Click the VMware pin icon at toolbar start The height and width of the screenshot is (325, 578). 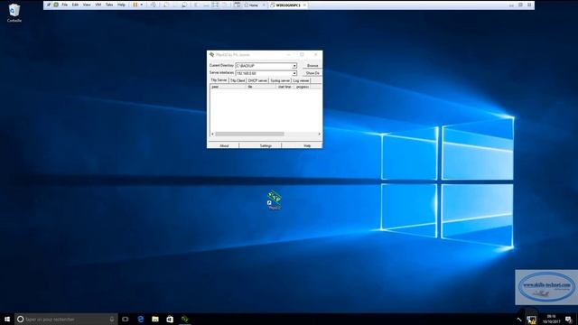coord(48,5)
